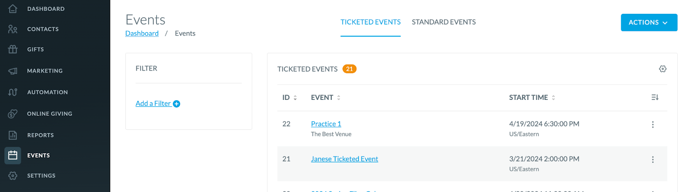The image size is (691, 192).
Task: Open the options menu for Practice 1
Action: click(653, 124)
